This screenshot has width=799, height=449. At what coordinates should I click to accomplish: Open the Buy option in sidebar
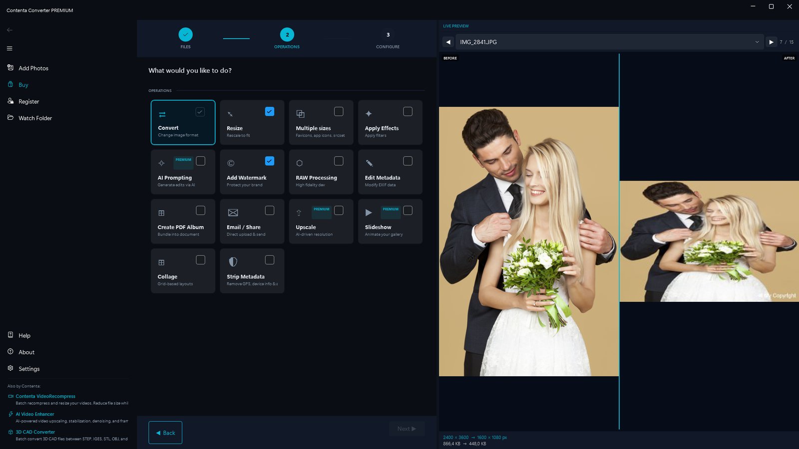23,85
